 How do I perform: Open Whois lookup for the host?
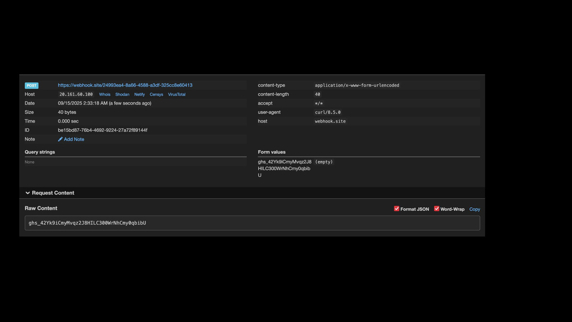(x=105, y=94)
